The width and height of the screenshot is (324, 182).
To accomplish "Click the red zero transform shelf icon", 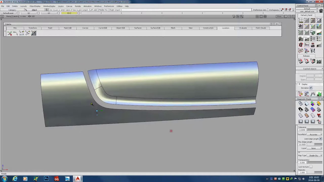I will point(301,45).
